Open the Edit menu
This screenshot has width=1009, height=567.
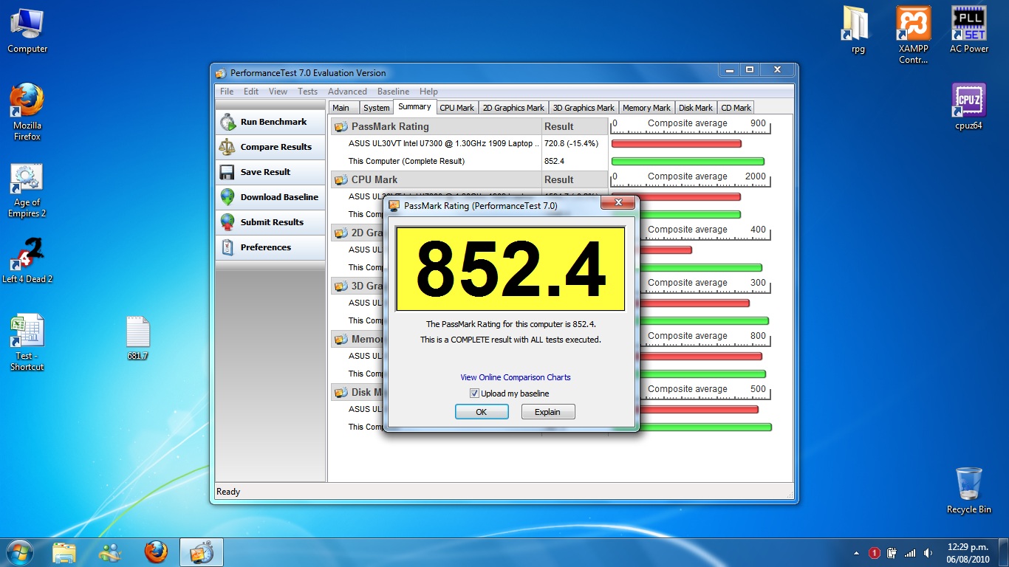(251, 92)
